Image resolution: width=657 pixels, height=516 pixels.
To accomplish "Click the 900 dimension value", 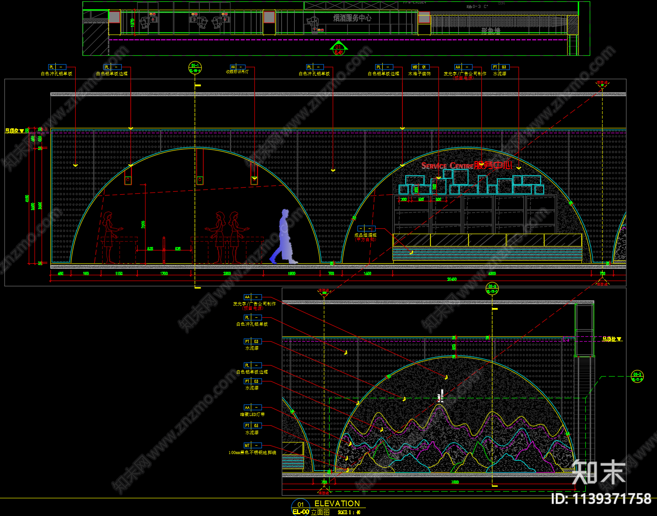I will (x=86, y=274).
